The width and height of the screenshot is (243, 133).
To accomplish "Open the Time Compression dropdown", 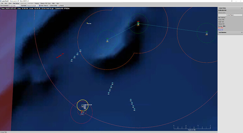I will coord(15,6).
